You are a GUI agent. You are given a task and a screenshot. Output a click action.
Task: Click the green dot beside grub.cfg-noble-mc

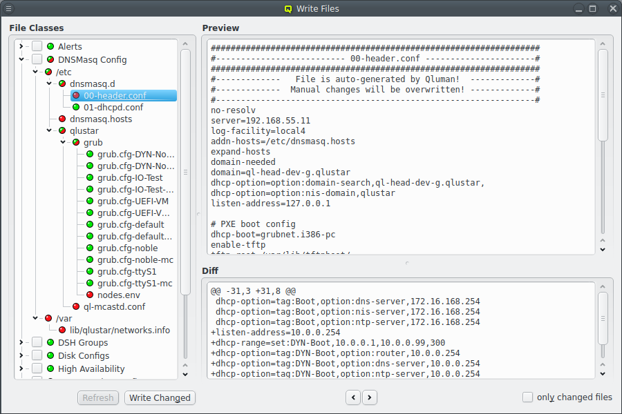pyautogui.click(x=90, y=259)
